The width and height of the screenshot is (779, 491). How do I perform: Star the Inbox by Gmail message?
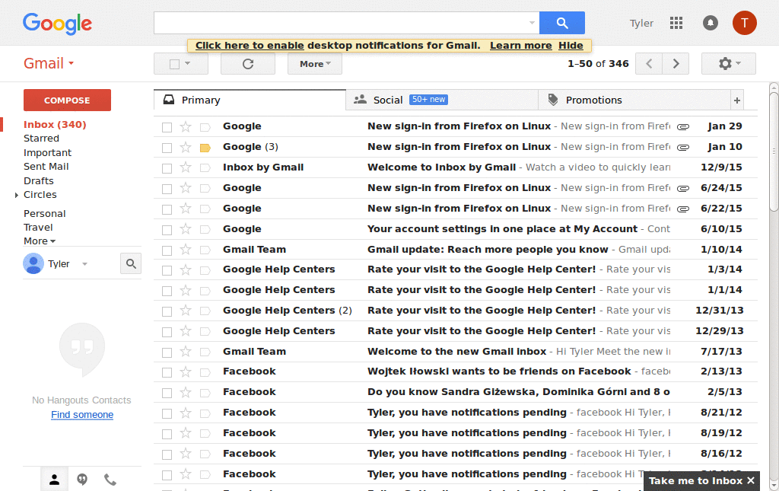186,167
